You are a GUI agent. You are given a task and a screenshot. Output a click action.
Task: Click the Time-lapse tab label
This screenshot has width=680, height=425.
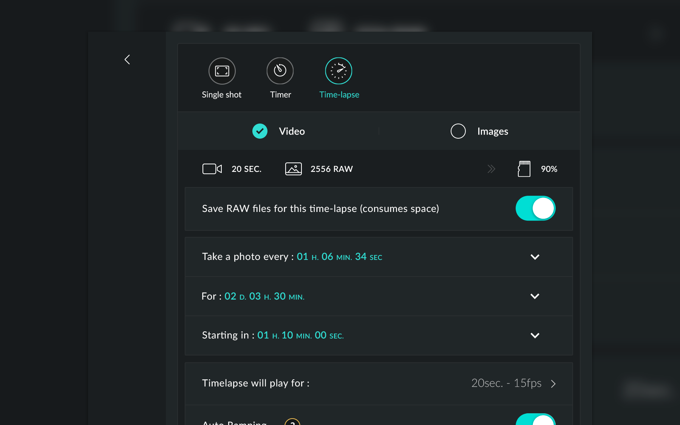point(339,95)
